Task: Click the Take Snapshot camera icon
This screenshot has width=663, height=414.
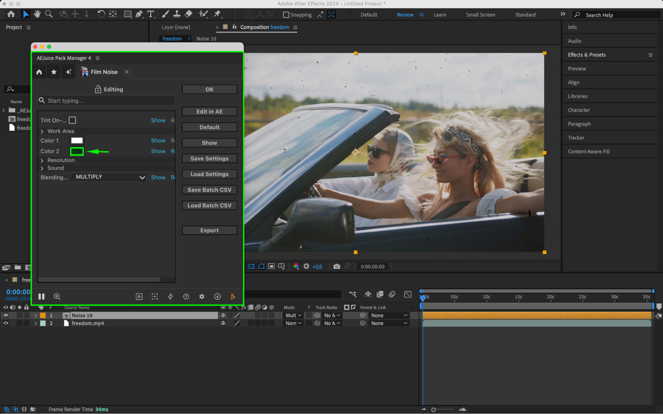Action: 336,266
